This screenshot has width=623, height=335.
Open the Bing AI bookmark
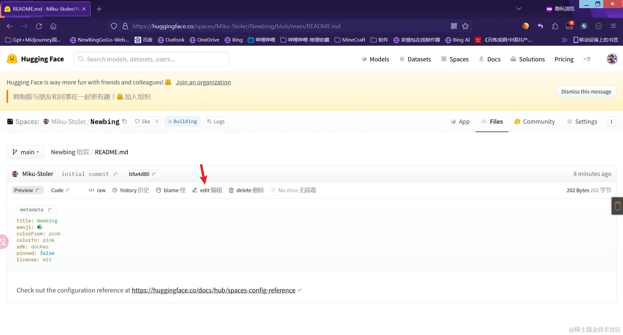coord(458,40)
